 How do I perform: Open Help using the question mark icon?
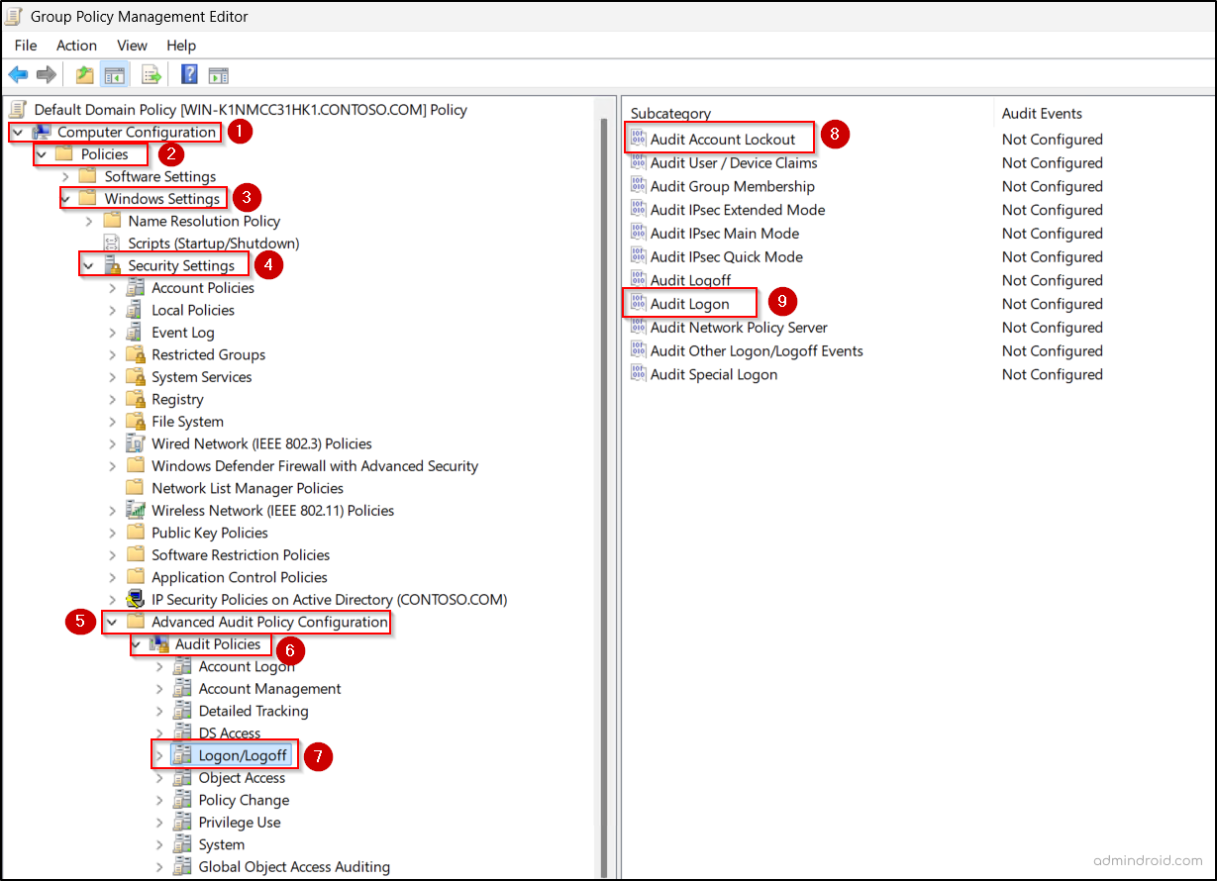point(188,74)
